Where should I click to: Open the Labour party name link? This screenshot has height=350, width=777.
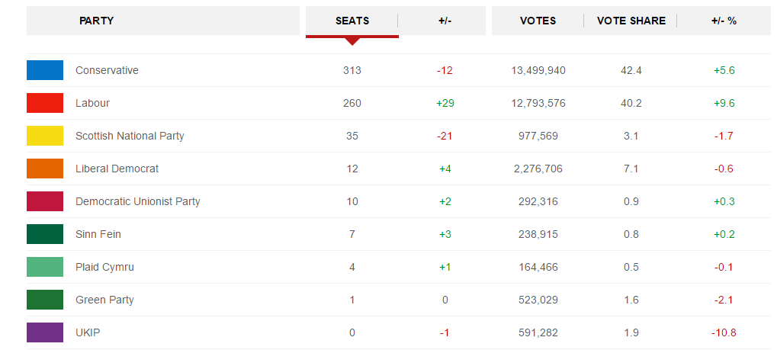coord(93,103)
